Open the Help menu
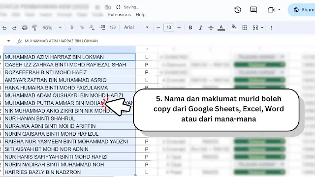This screenshot has height=177, width=315. pos(141,15)
